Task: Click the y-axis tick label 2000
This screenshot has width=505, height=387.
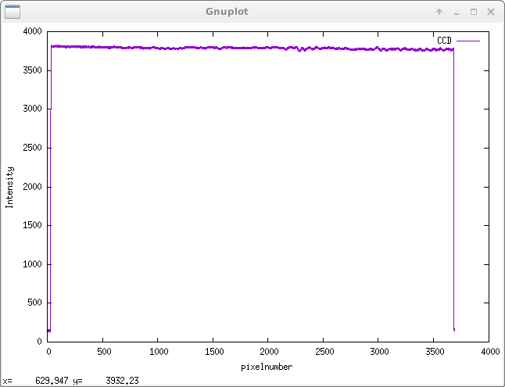Action: pyautogui.click(x=32, y=187)
